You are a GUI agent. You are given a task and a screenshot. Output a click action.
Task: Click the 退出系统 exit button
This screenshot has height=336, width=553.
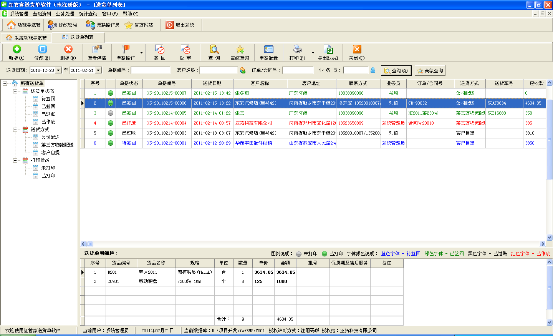click(180, 25)
